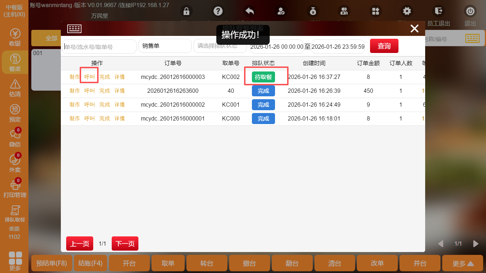Close the 排队取餐列表 dialog
486x273 pixels.
click(x=414, y=29)
